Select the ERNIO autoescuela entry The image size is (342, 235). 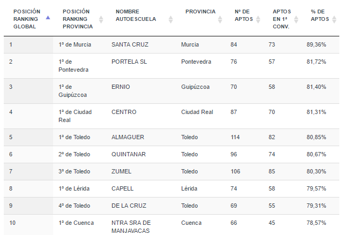(x=121, y=87)
